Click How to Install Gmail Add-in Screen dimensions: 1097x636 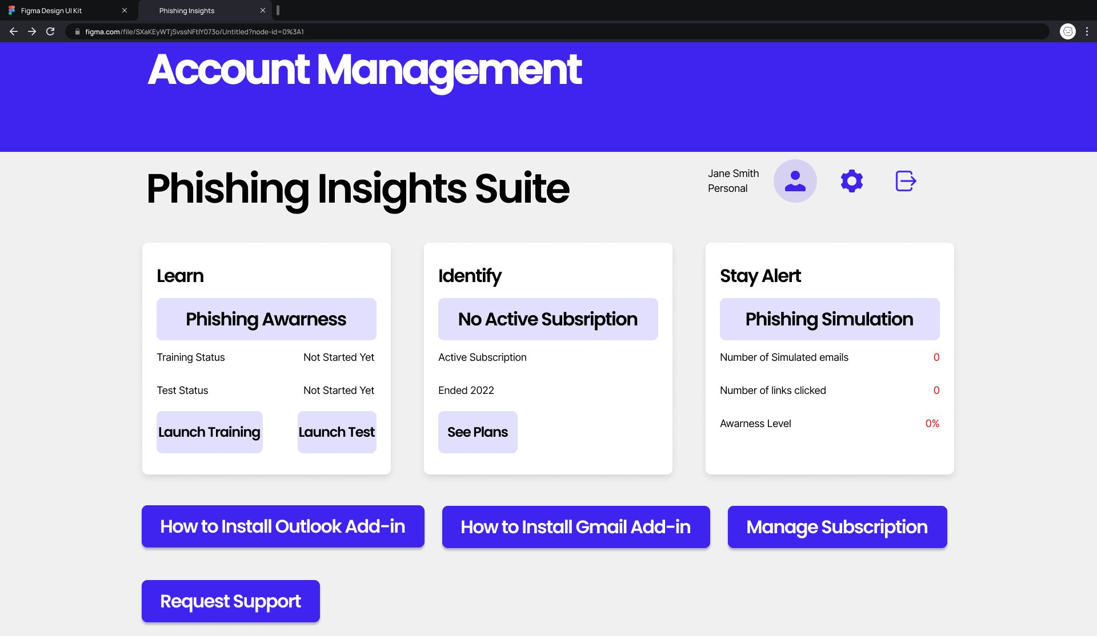[576, 527]
